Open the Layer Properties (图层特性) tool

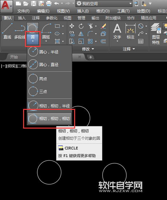(156, 34)
